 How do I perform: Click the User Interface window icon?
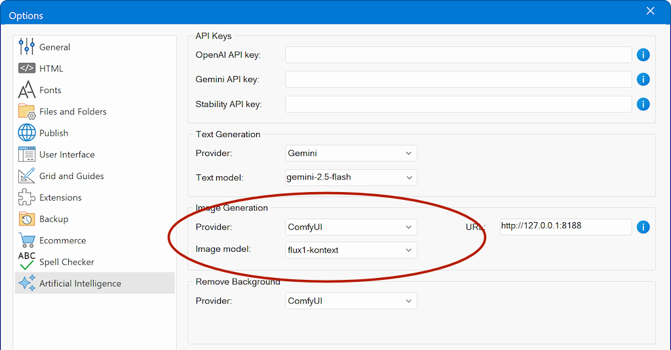26,154
